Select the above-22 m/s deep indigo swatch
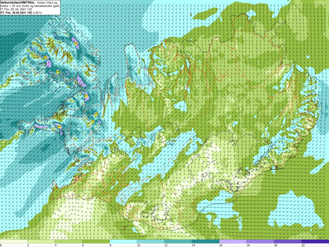The image size is (329, 247). (315, 242)
